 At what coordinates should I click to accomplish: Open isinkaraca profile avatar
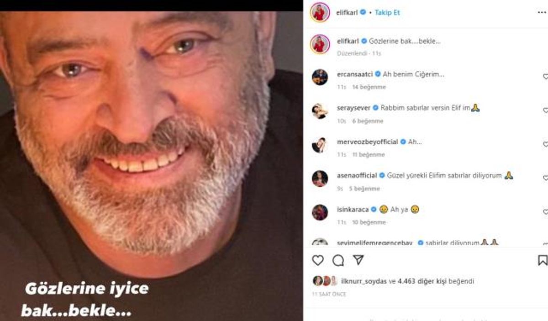(320, 212)
